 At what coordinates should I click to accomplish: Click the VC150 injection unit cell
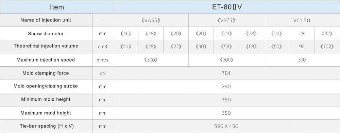302,20
